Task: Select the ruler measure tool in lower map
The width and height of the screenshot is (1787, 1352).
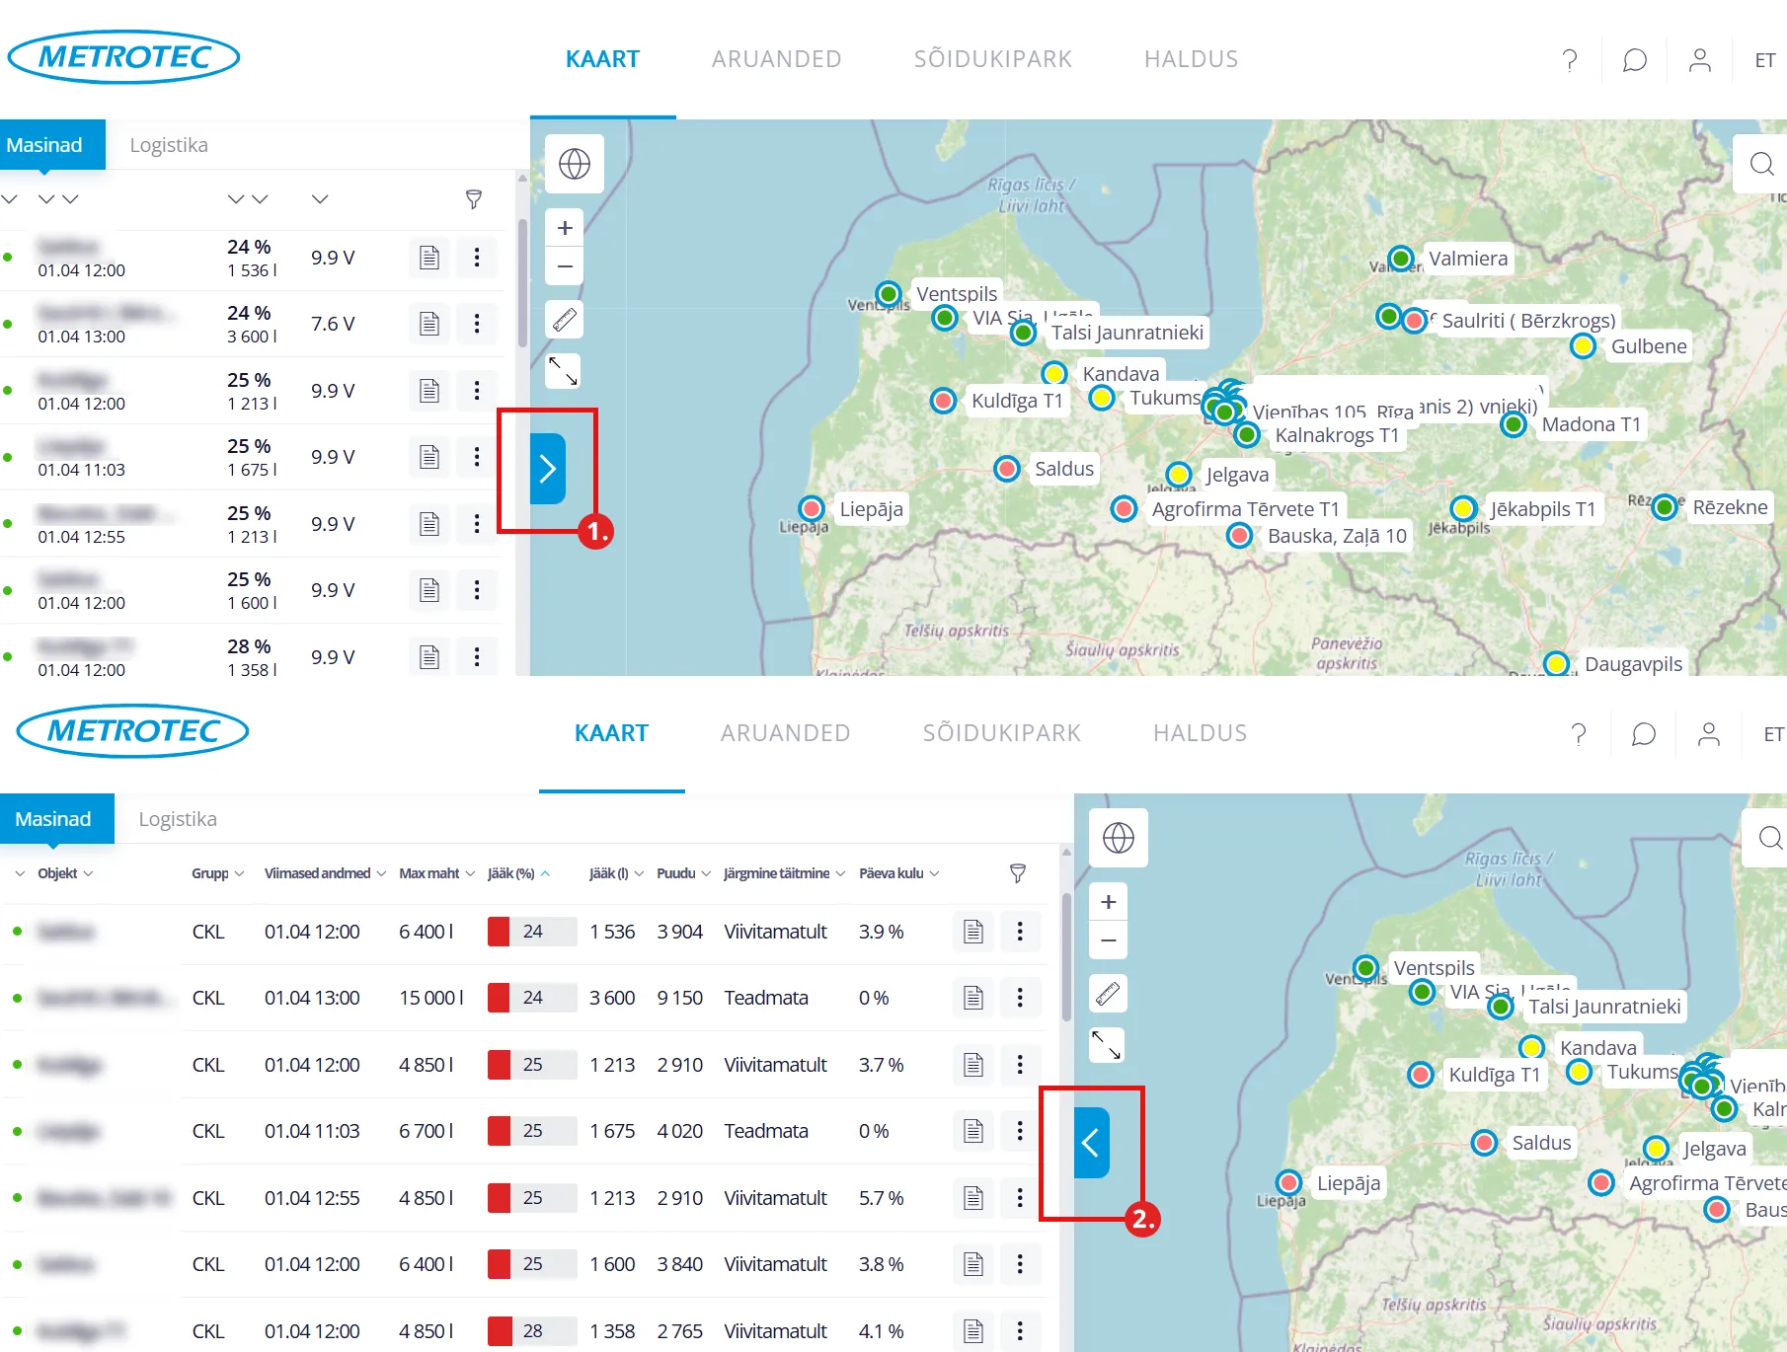Action: pyautogui.click(x=1108, y=993)
